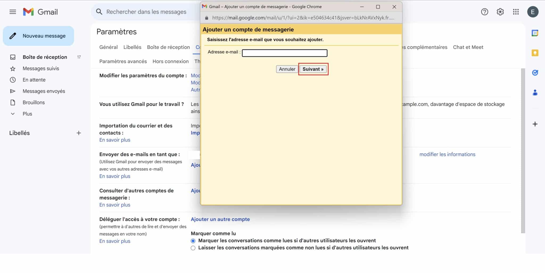Open En attente folder
The image size is (545, 273).
click(34, 80)
